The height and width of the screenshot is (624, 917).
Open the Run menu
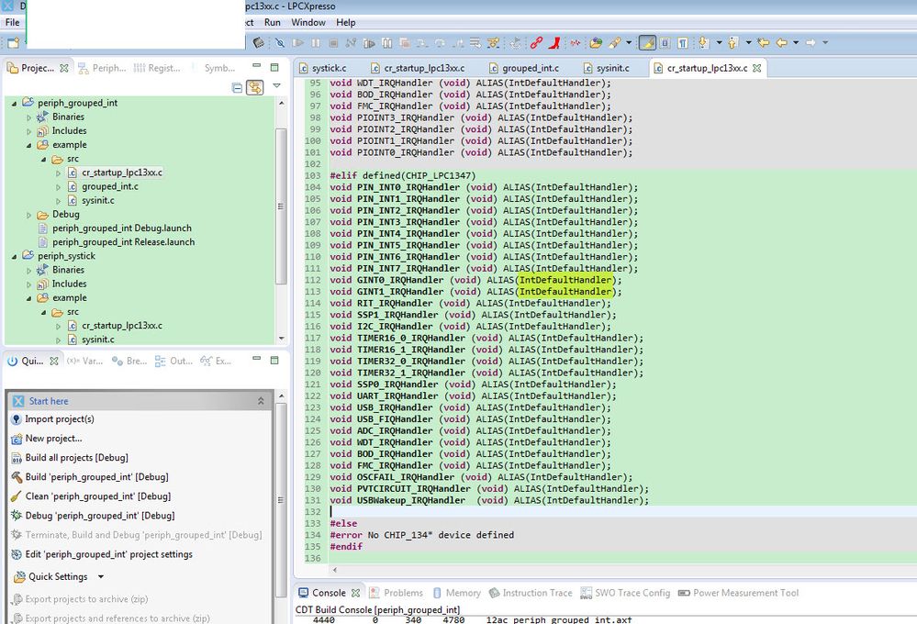point(272,22)
